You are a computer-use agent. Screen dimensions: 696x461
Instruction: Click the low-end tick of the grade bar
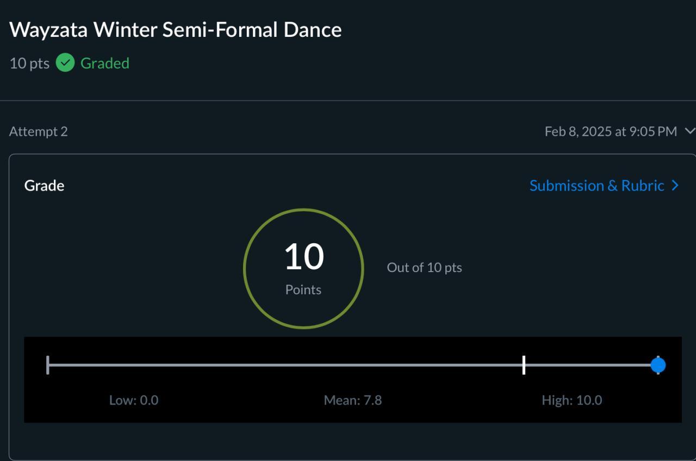[48, 365]
